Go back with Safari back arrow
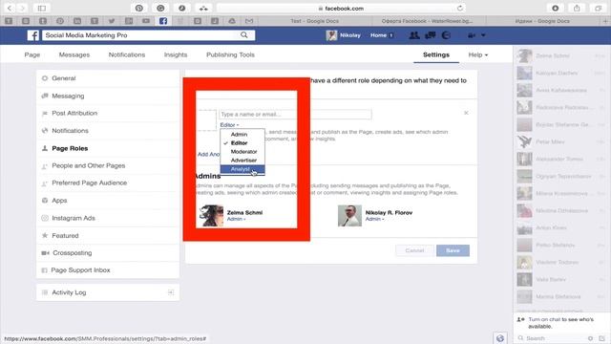The image size is (611, 344). (x=10, y=8)
